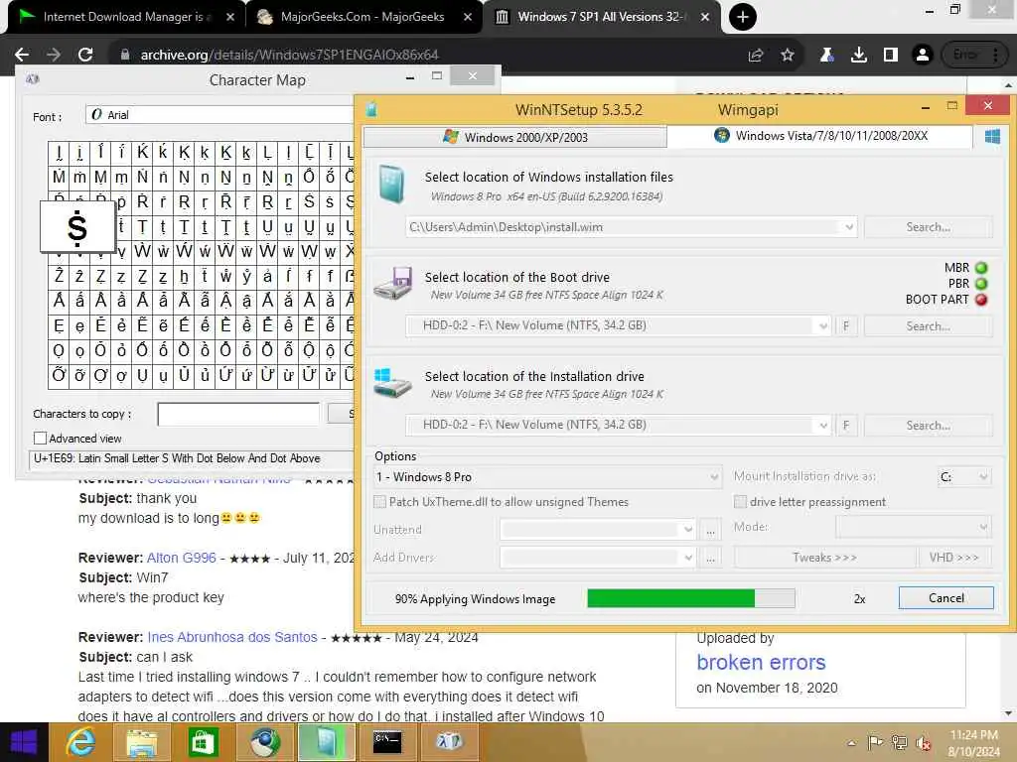Browse for Unattend file with ... button
Viewport: 1017px width, 762px height.
tap(711, 530)
